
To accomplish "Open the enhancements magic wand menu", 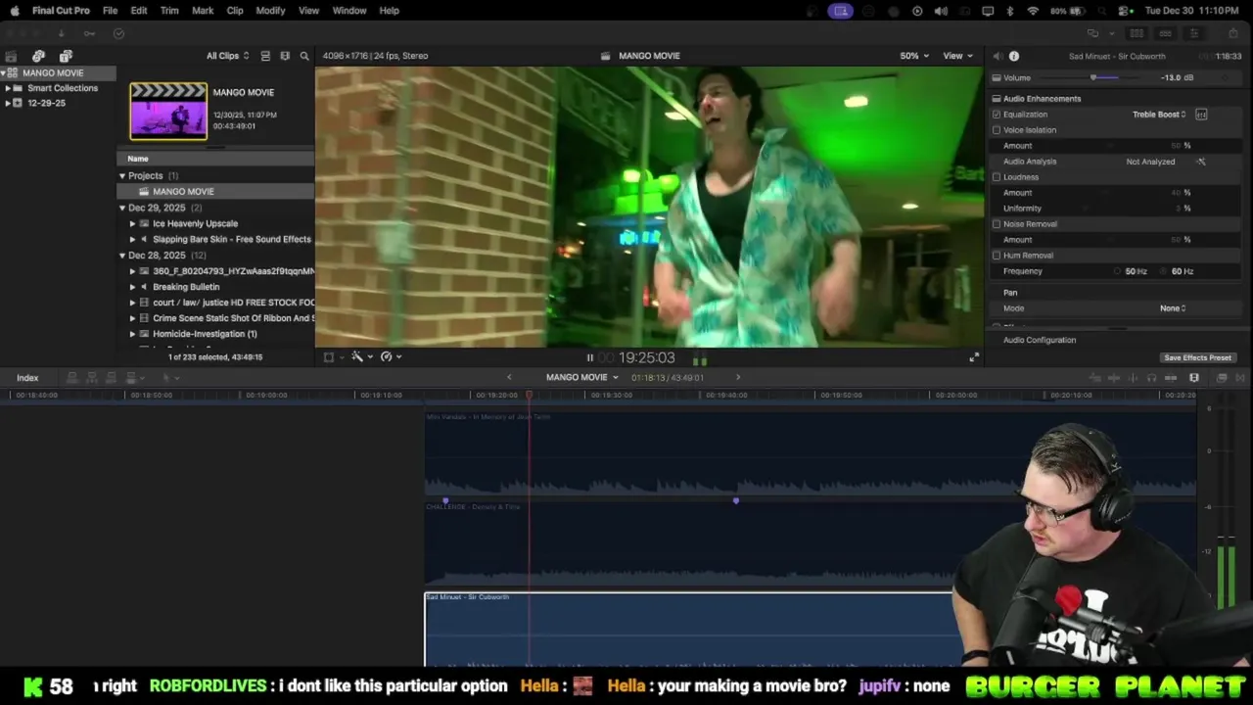I will point(360,357).
